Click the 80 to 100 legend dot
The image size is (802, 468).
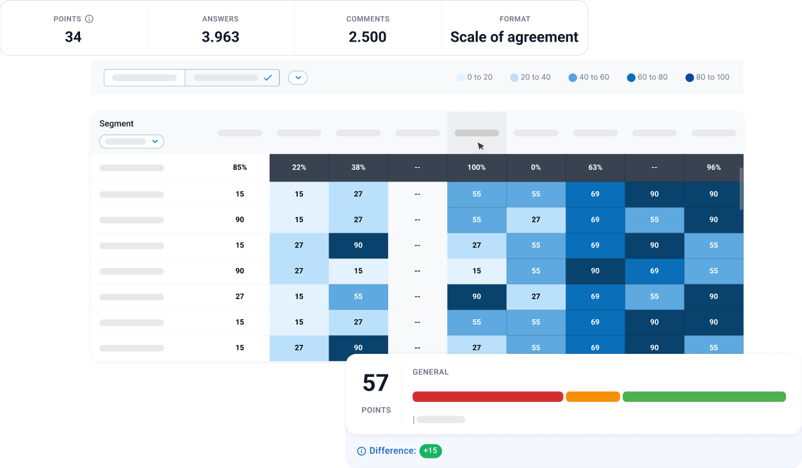[x=689, y=78]
